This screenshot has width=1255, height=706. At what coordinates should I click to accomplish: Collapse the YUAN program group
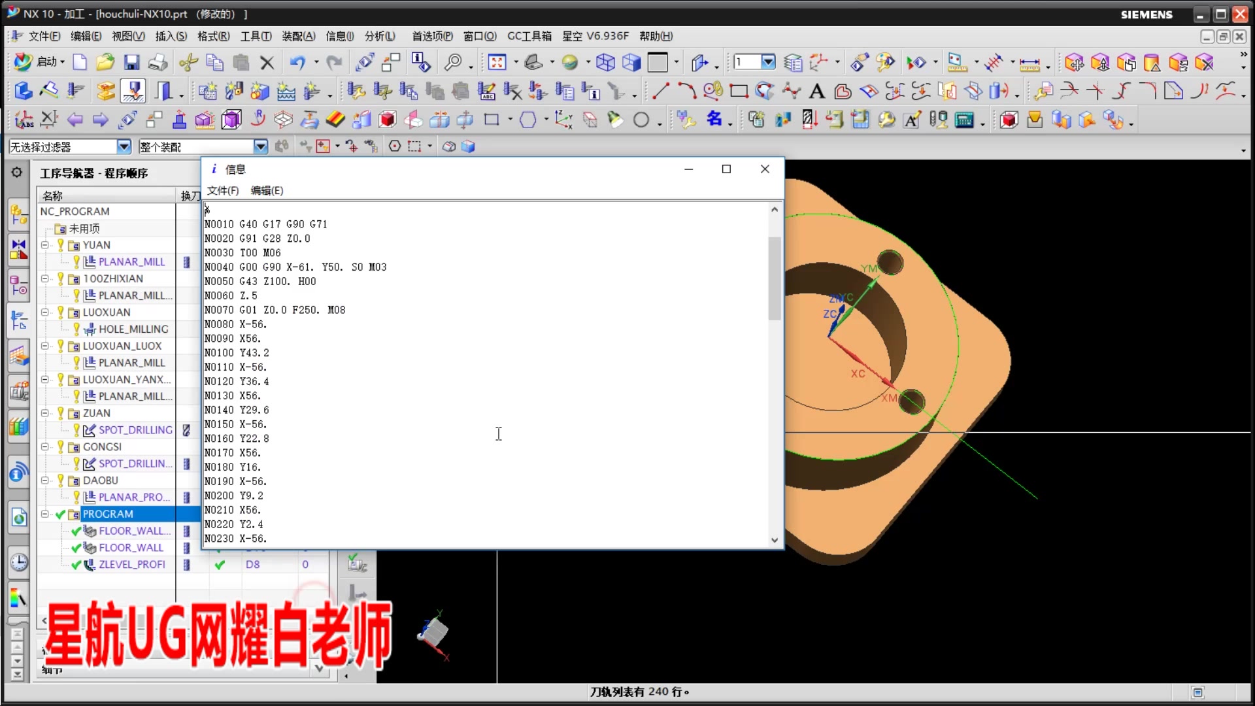tap(45, 245)
